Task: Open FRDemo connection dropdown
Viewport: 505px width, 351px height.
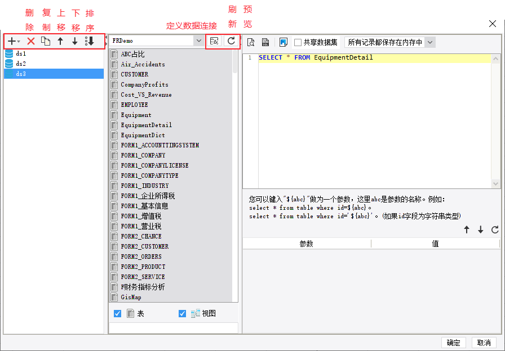Action: 198,41
